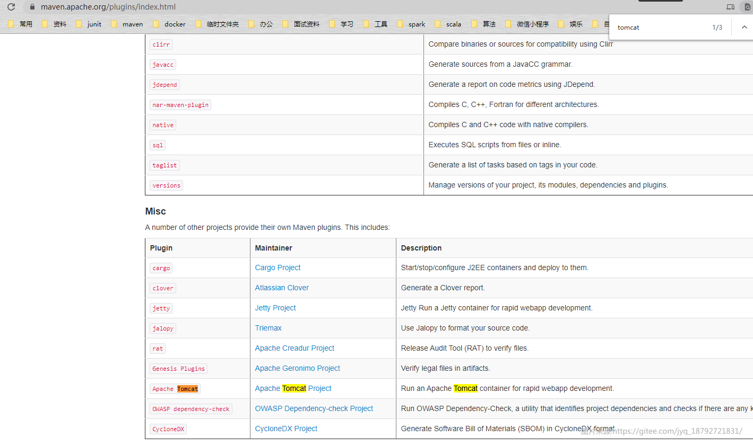Open the scala bookmark folder
Image resolution: width=753 pixels, height=446 pixels.
(448, 24)
